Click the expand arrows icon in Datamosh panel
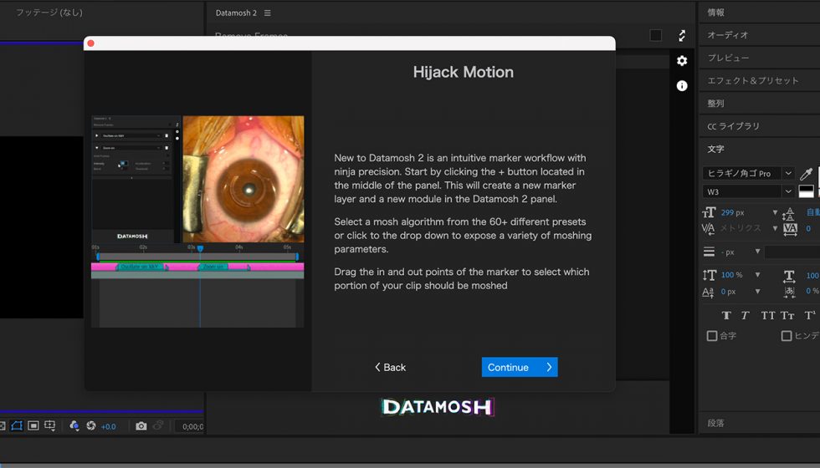Screen dimensions: 820x468 pos(682,35)
